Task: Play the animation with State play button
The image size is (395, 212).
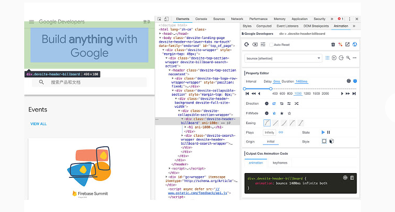Action: (x=323, y=133)
